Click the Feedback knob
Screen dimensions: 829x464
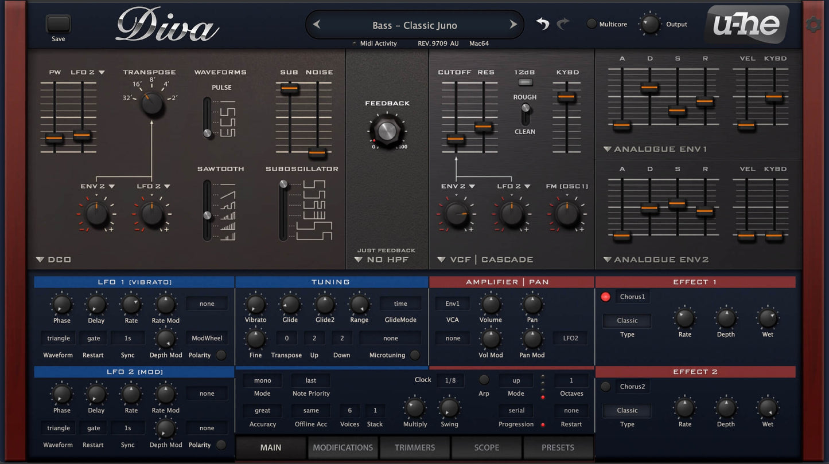[387, 130]
